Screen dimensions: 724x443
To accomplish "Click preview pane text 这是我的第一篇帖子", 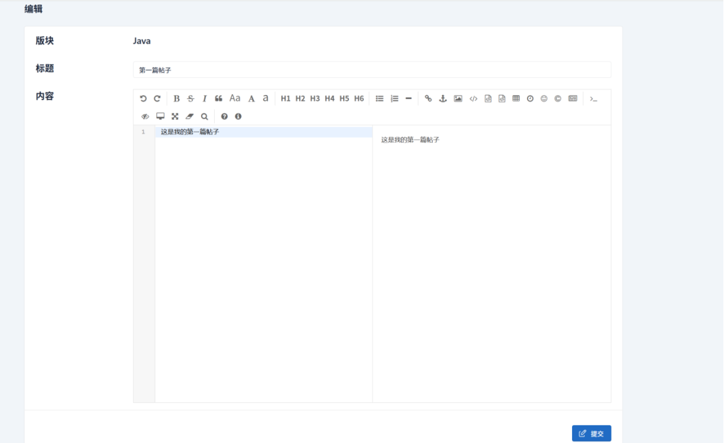I will click(410, 140).
